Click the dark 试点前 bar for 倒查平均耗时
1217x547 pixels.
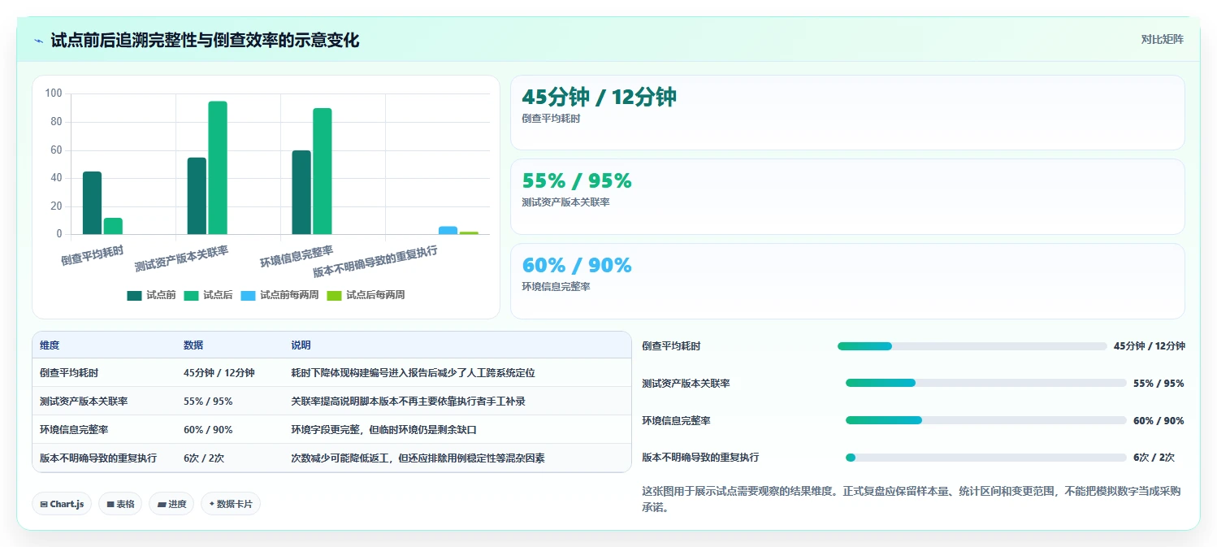coord(92,203)
